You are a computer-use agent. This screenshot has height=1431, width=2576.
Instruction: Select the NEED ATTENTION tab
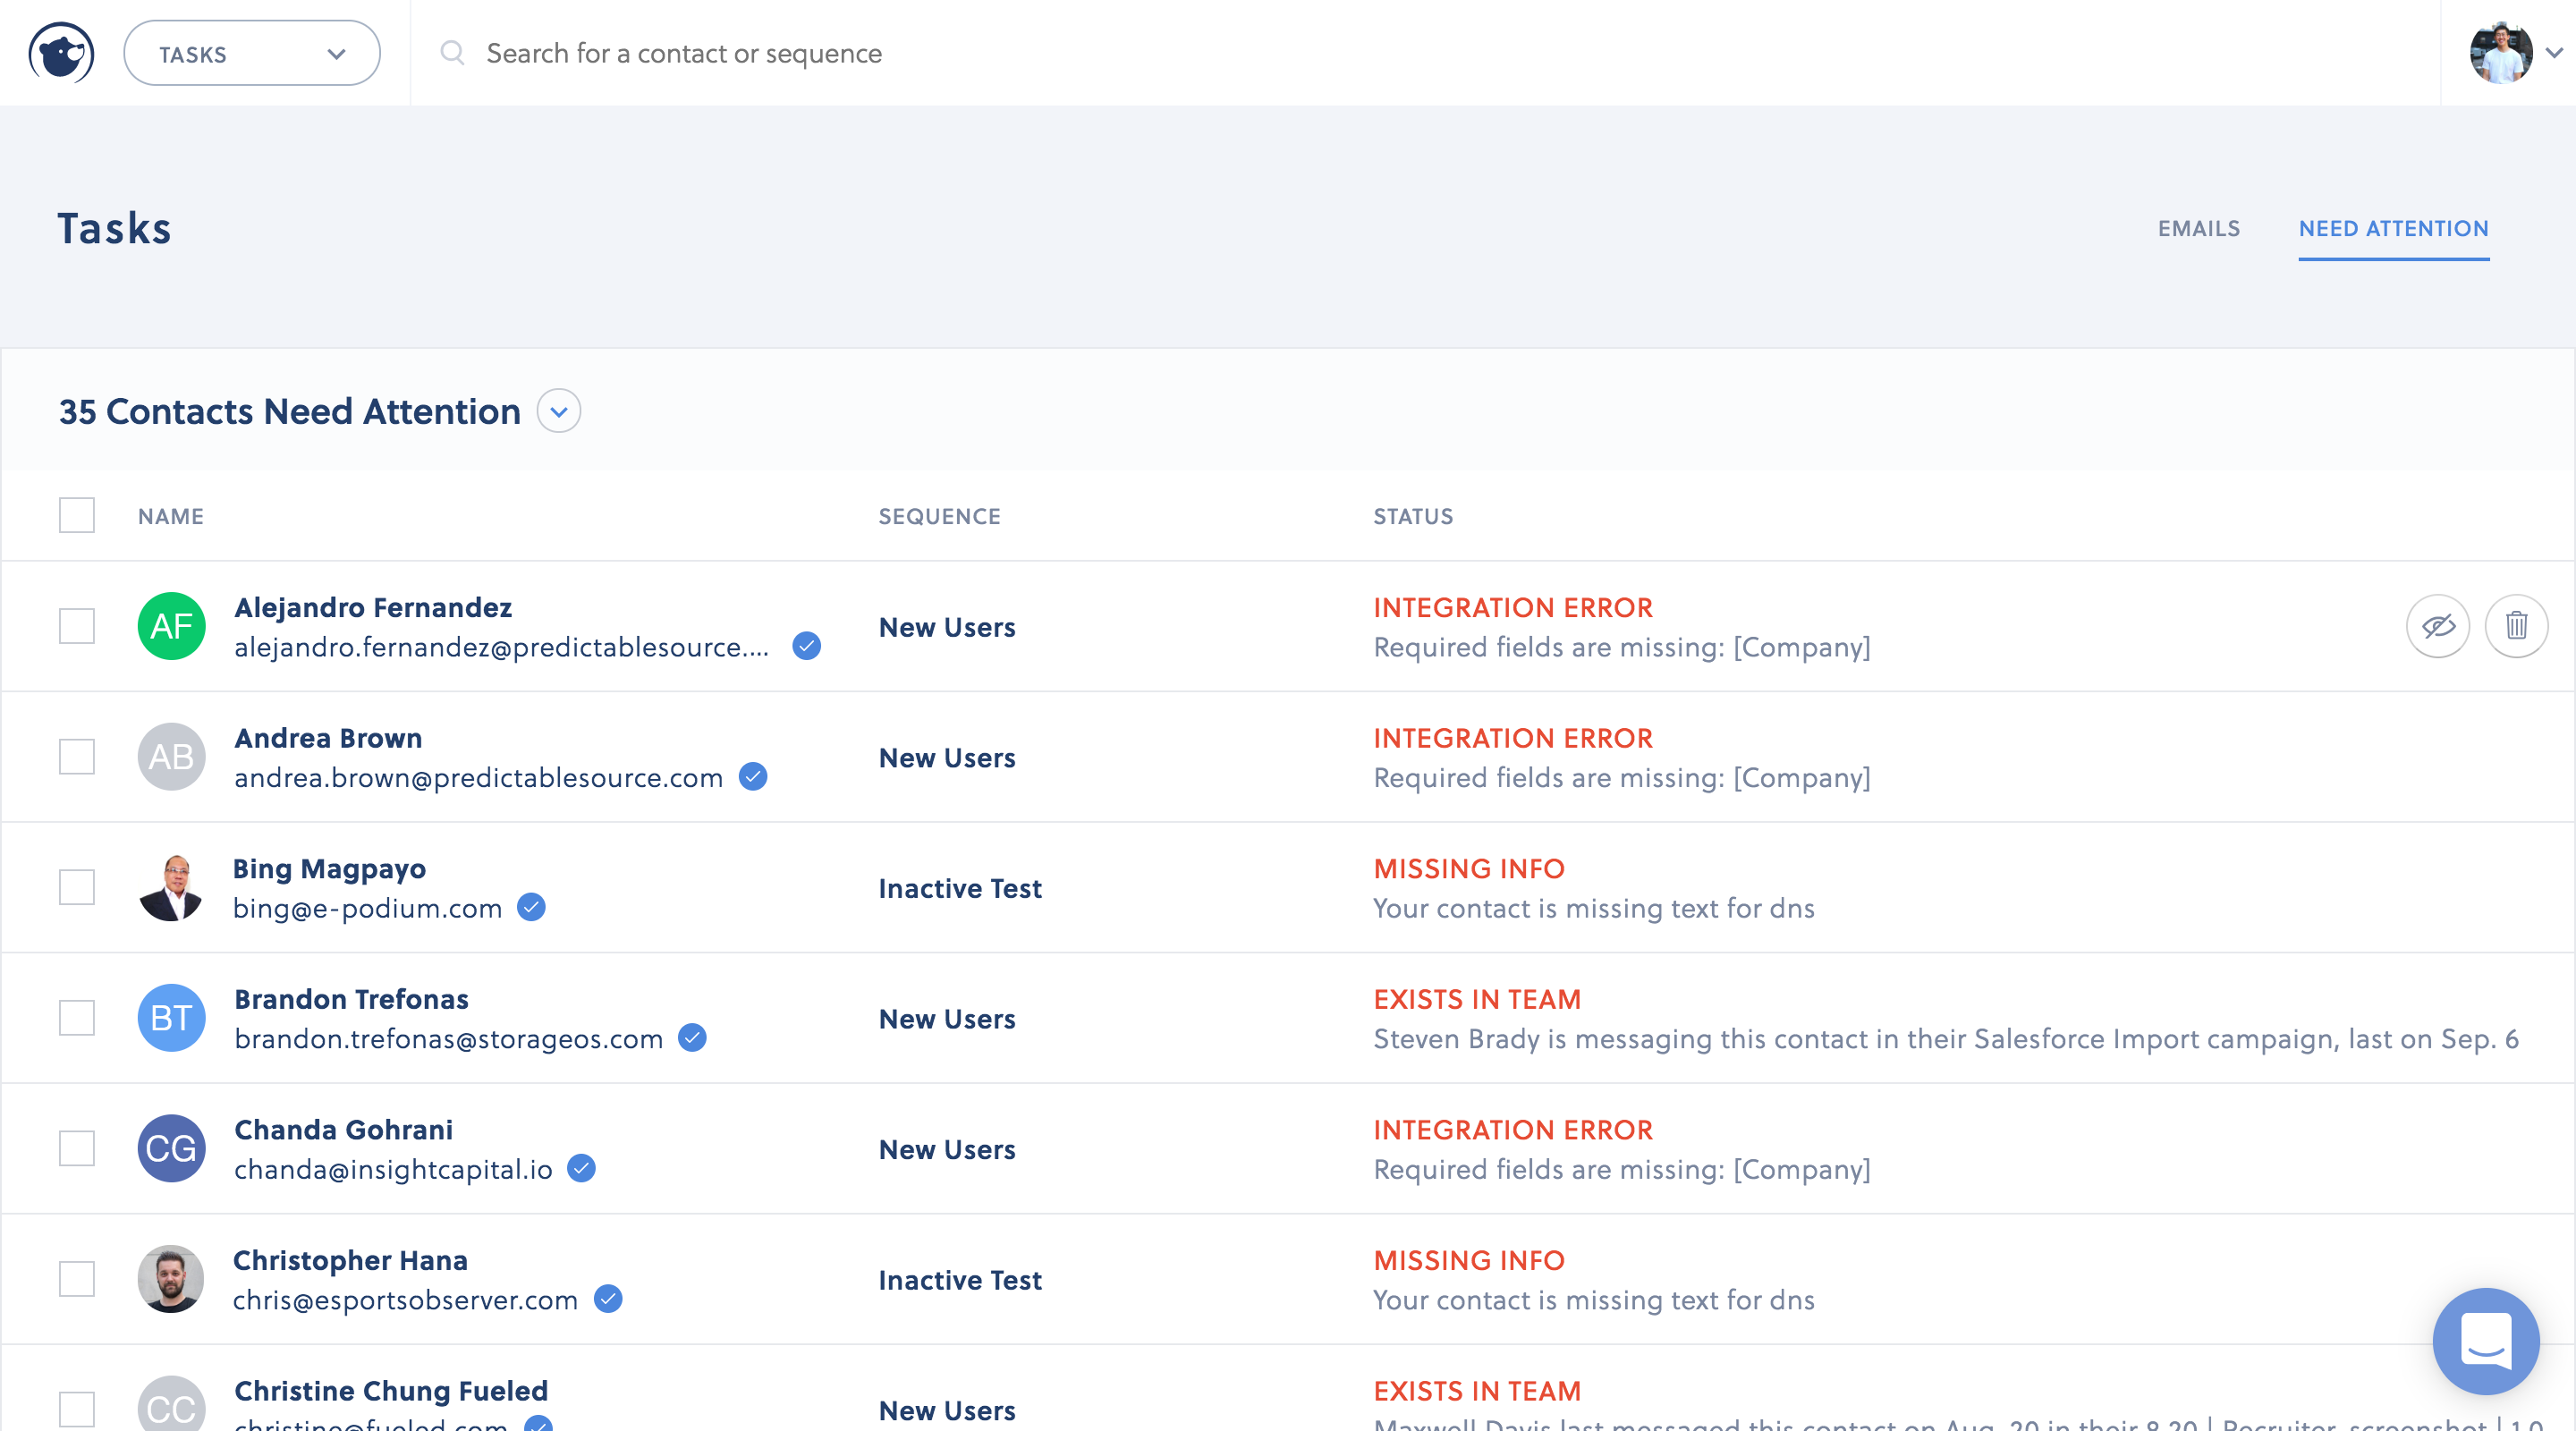click(x=2393, y=229)
